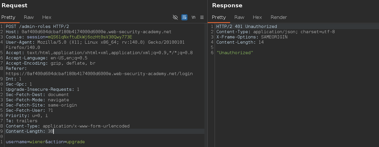Viewport: 379px width, 147px height.
Task: Click the Accept header line
Action: point(99,53)
